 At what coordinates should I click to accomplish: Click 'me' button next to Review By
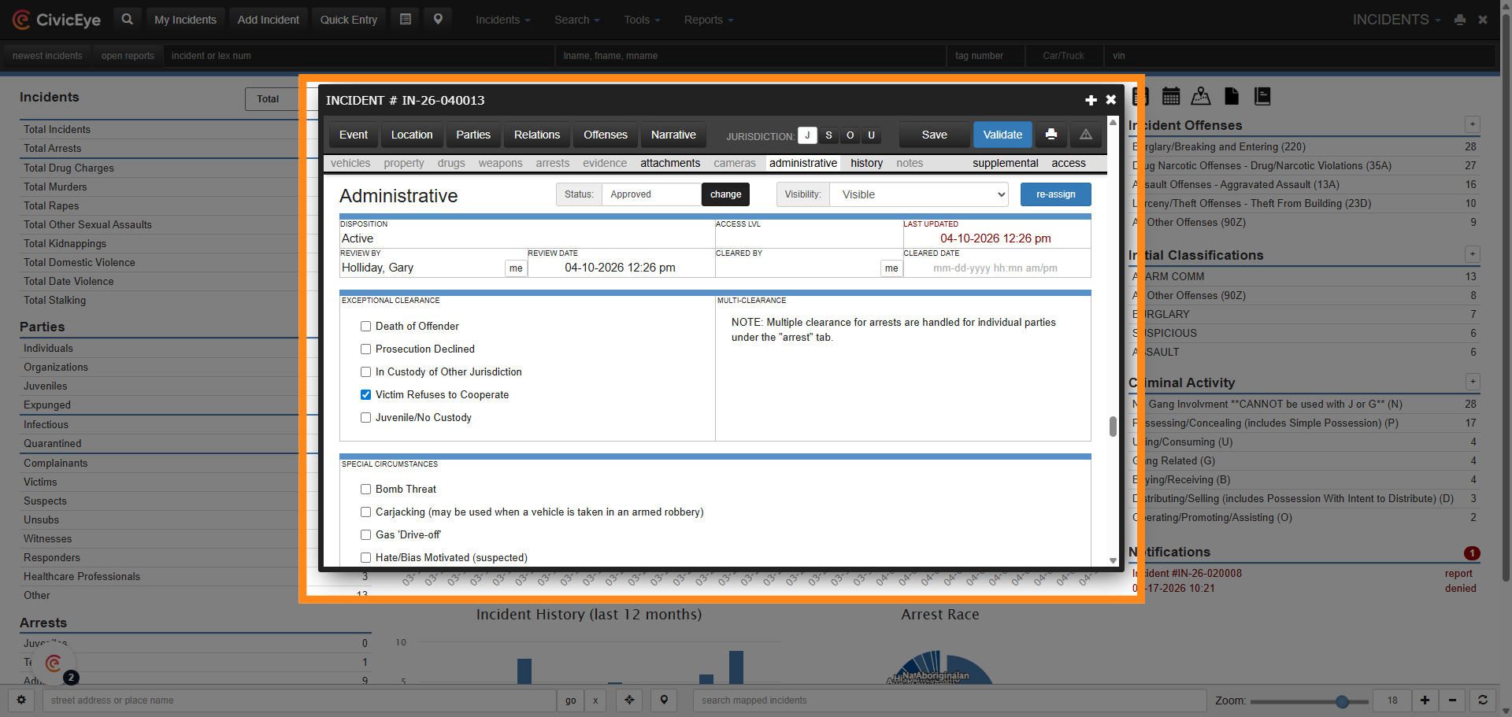pyautogui.click(x=516, y=268)
